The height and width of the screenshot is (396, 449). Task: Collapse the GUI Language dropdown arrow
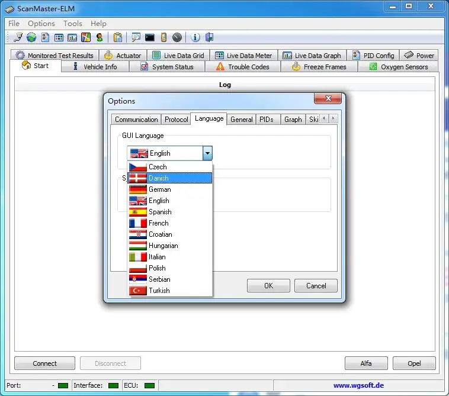[x=207, y=153]
